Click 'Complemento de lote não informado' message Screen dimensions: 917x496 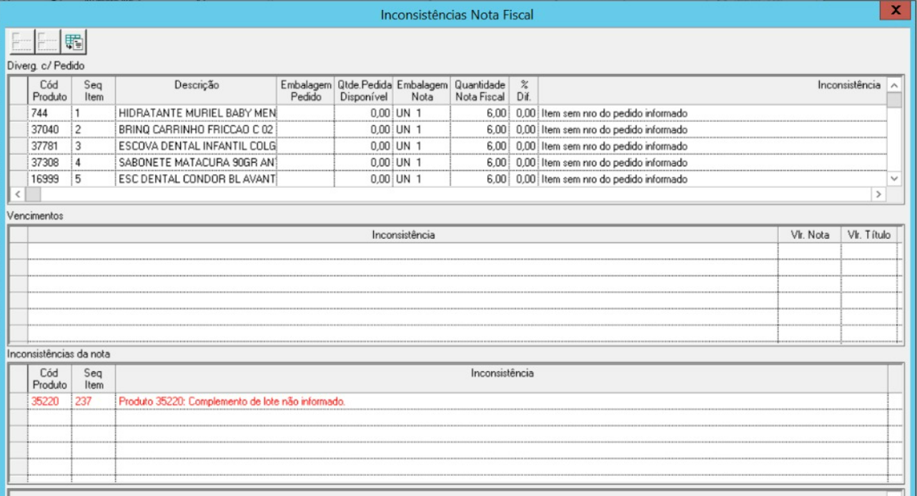point(267,402)
